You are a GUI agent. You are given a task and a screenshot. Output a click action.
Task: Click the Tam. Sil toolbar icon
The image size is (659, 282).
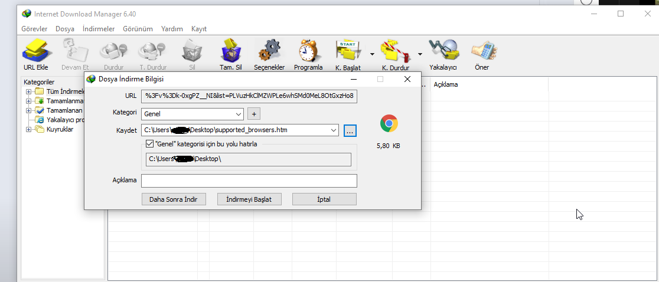pyautogui.click(x=231, y=50)
